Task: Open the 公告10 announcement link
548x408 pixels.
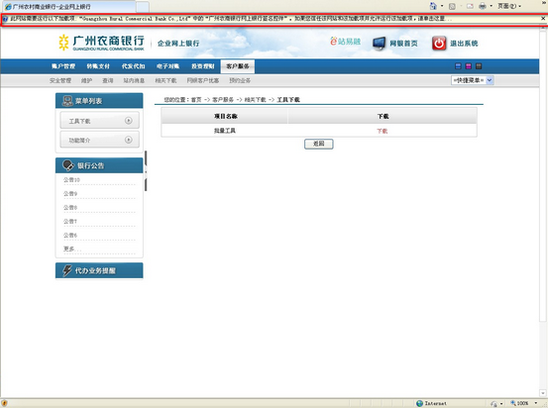Action: tap(71, 180)
